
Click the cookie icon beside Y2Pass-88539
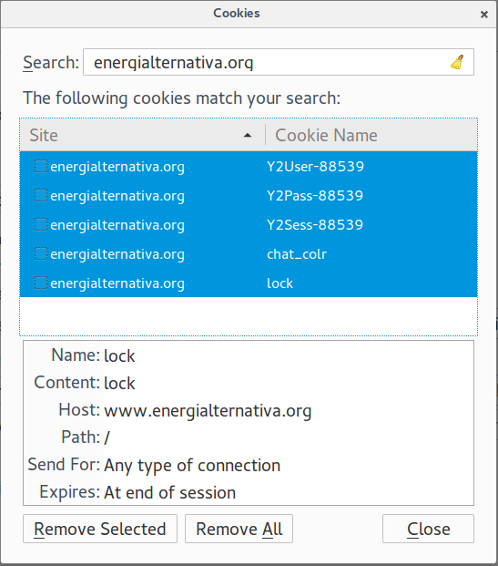(41, 196)
